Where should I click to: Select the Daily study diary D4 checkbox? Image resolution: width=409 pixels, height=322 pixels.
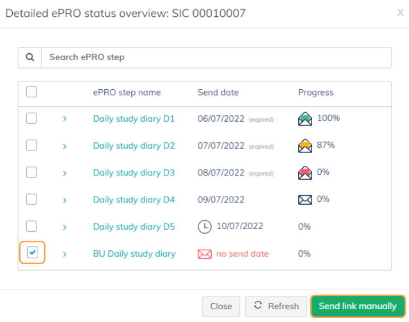(x=32, y=199)
